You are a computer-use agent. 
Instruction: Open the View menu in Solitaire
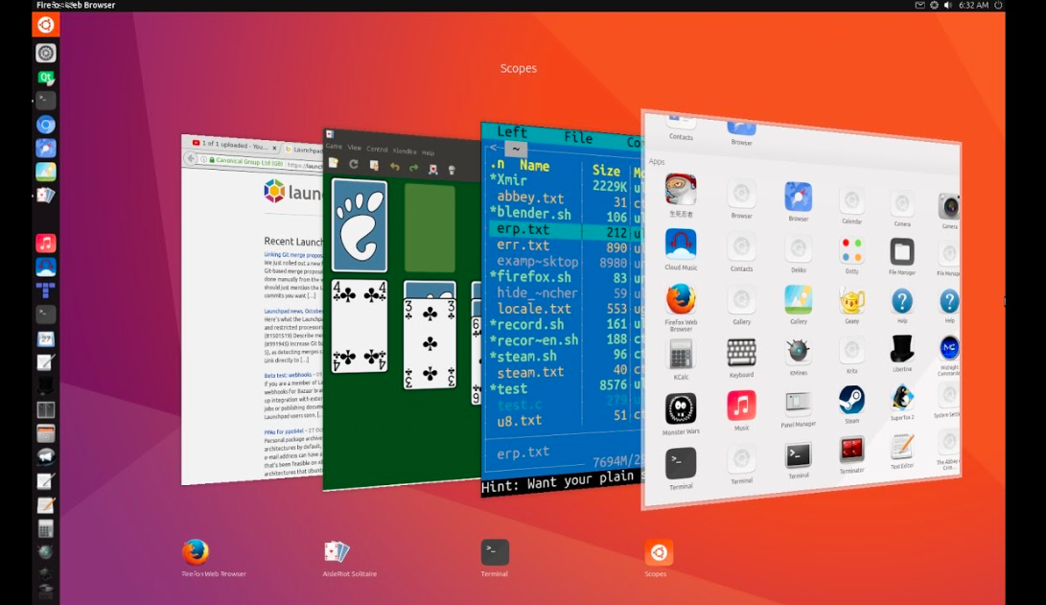[x=354, y=148]
